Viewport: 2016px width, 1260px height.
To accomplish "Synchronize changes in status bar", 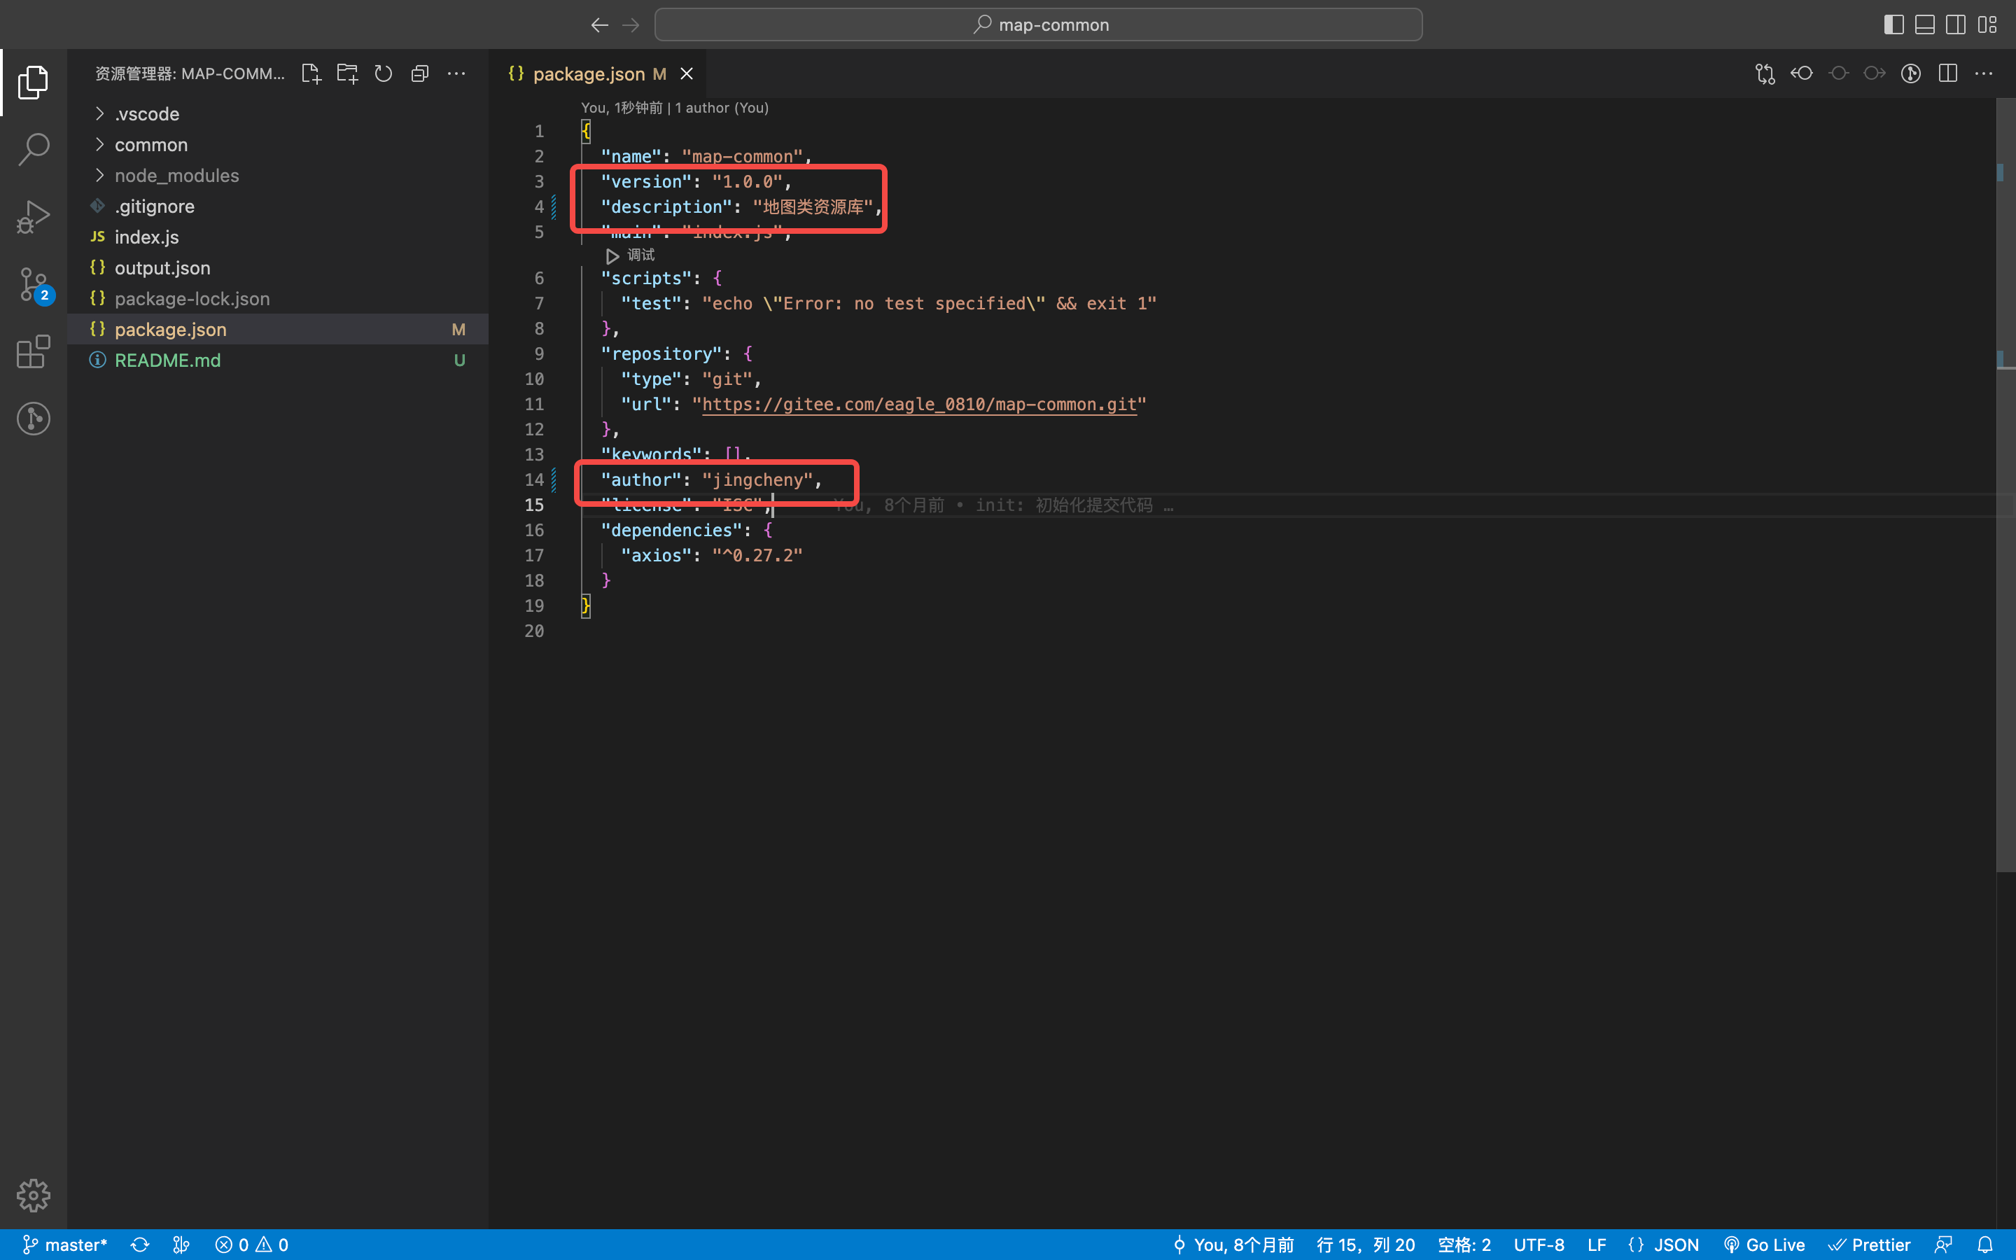I will [140, 1244].
